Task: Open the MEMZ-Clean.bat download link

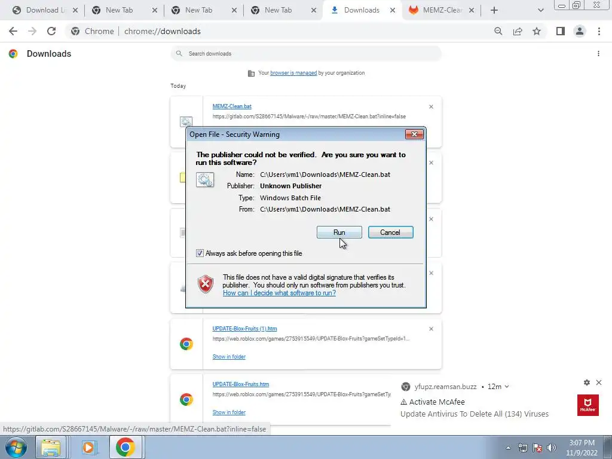Action: pos(232,106)
